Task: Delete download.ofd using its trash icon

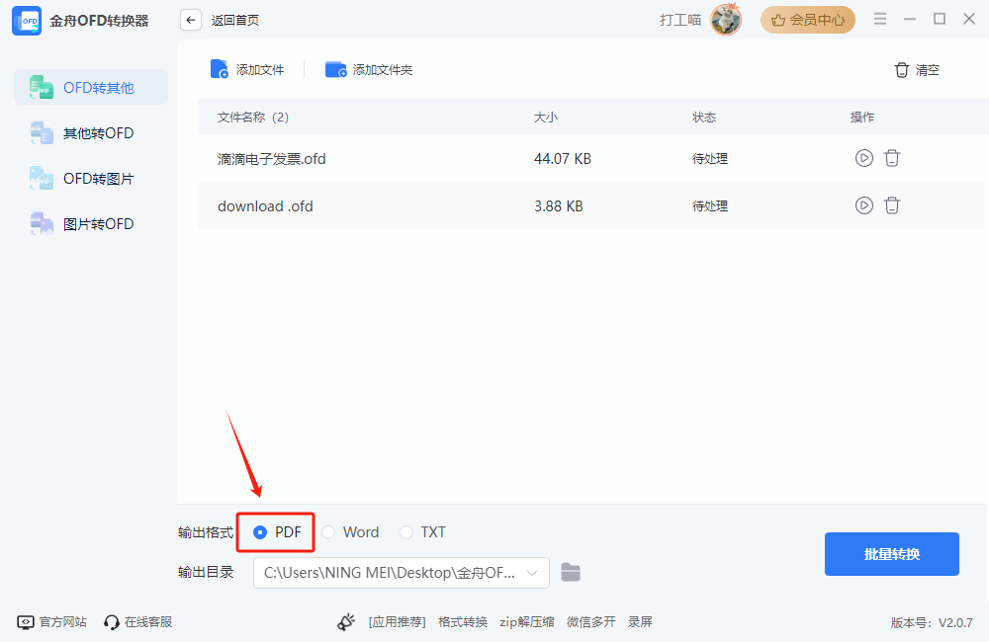Action: point(892,205)
